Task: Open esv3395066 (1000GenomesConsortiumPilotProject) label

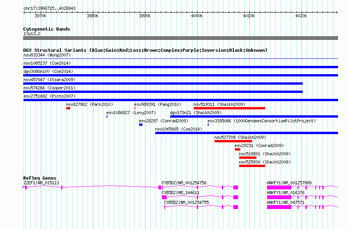Action: (262, 121)
